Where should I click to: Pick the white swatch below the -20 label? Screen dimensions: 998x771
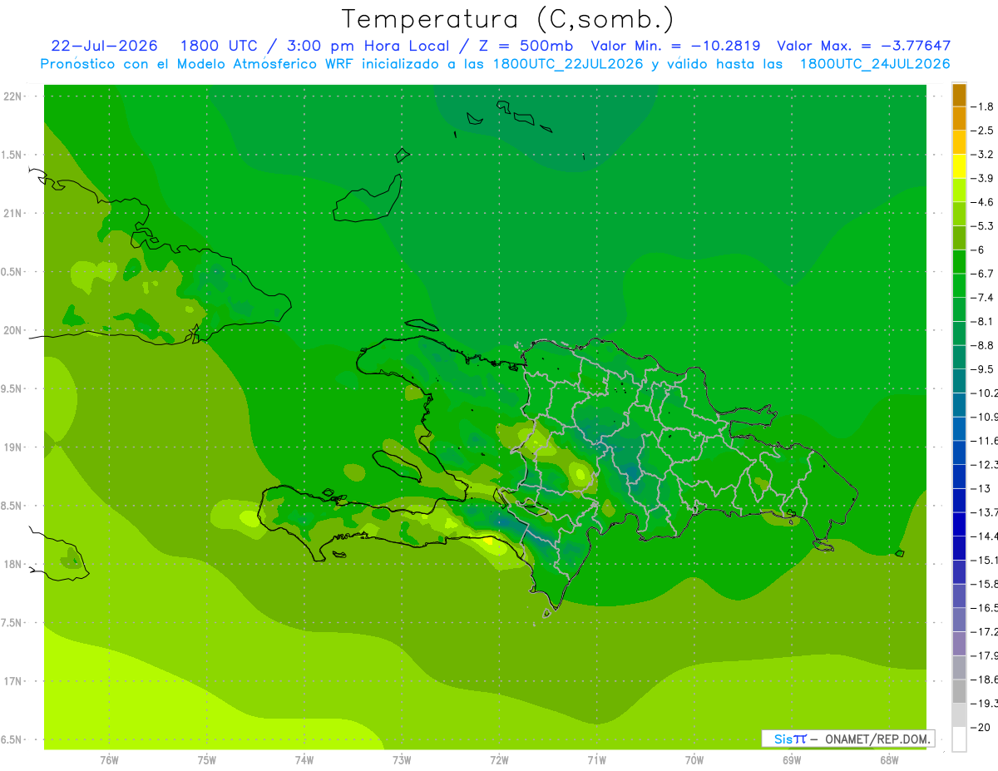[959, 739]
